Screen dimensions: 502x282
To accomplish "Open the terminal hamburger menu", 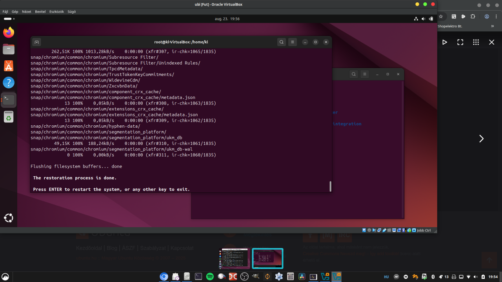I will (292, 42).
